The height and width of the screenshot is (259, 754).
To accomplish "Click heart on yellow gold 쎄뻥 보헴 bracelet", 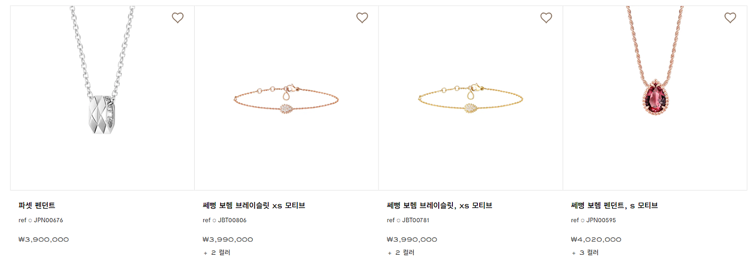I will (546, 18).
